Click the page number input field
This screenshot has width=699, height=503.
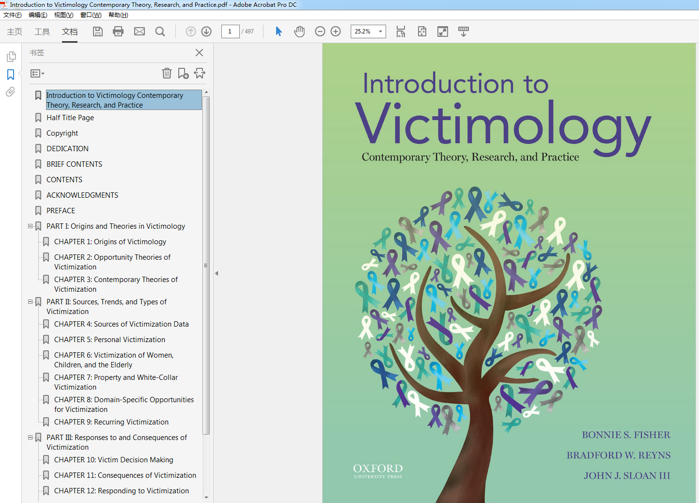(x=230, y=31)
